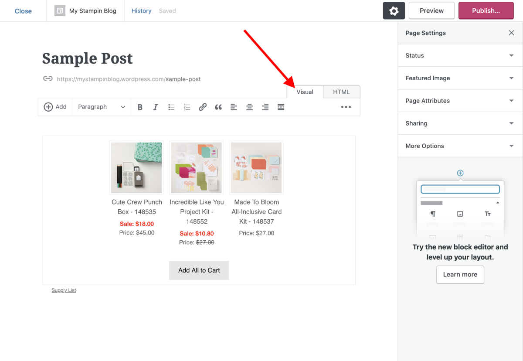Viewport: 523px width, 361px height.
Task: Switch to the HTML editor tab
Action: coord(342,92)
